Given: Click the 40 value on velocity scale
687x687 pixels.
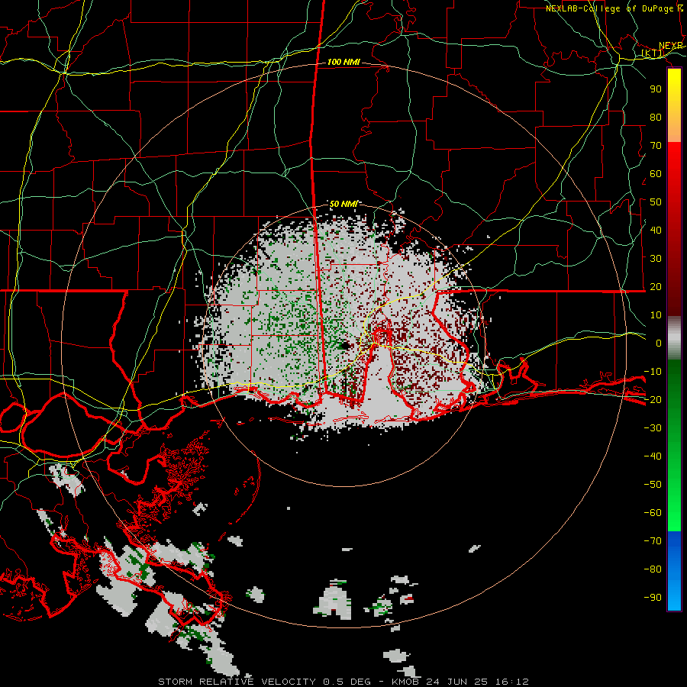Looking at the screenshot, I should [656, 231].
